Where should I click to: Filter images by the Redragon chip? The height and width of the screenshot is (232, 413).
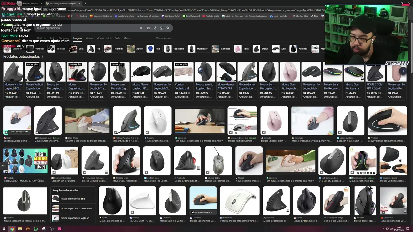[174, 49]
